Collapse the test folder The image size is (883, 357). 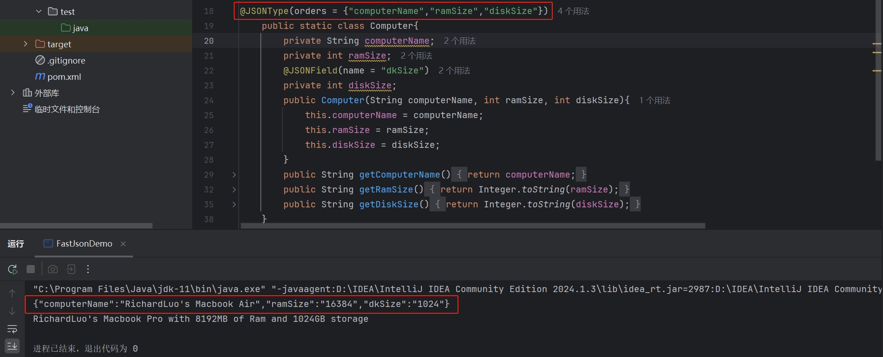[x=39, y=11]
